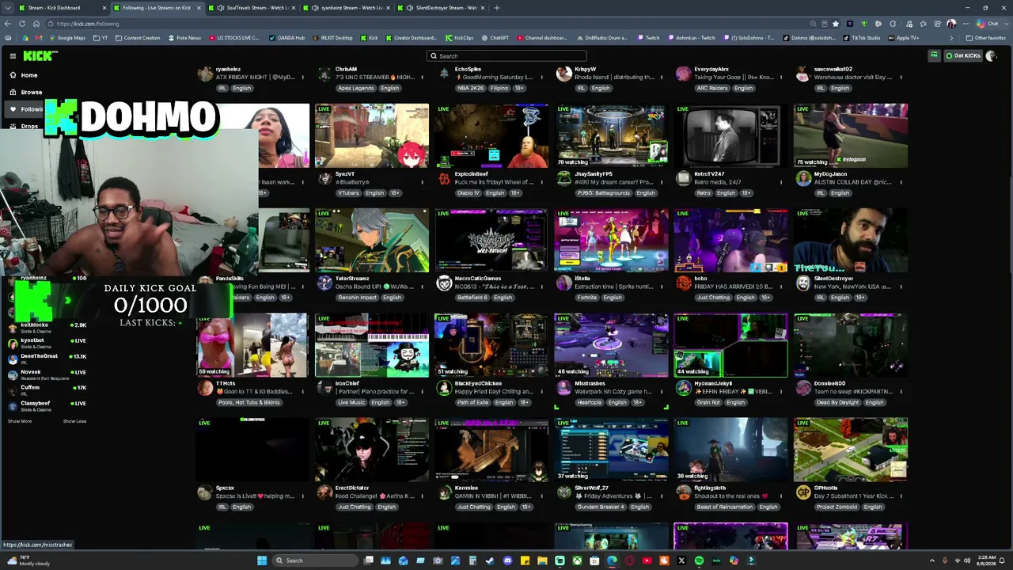This screenshot has width=1013, height=570.
Task: Open DeanTheGreat in the sidebar following list
Action: 47,359
